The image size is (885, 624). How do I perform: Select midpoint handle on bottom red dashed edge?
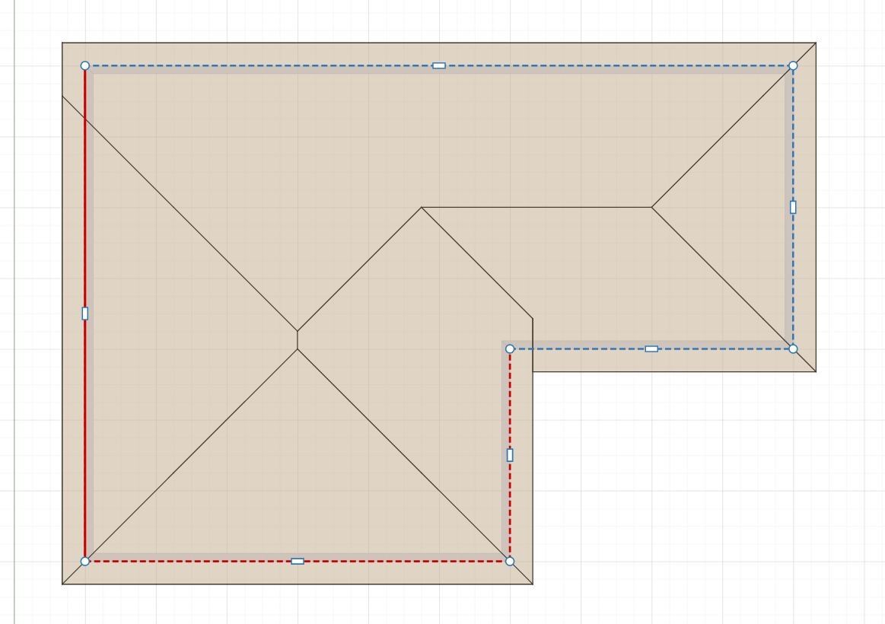pyautogui.click(x=298, y=562)
